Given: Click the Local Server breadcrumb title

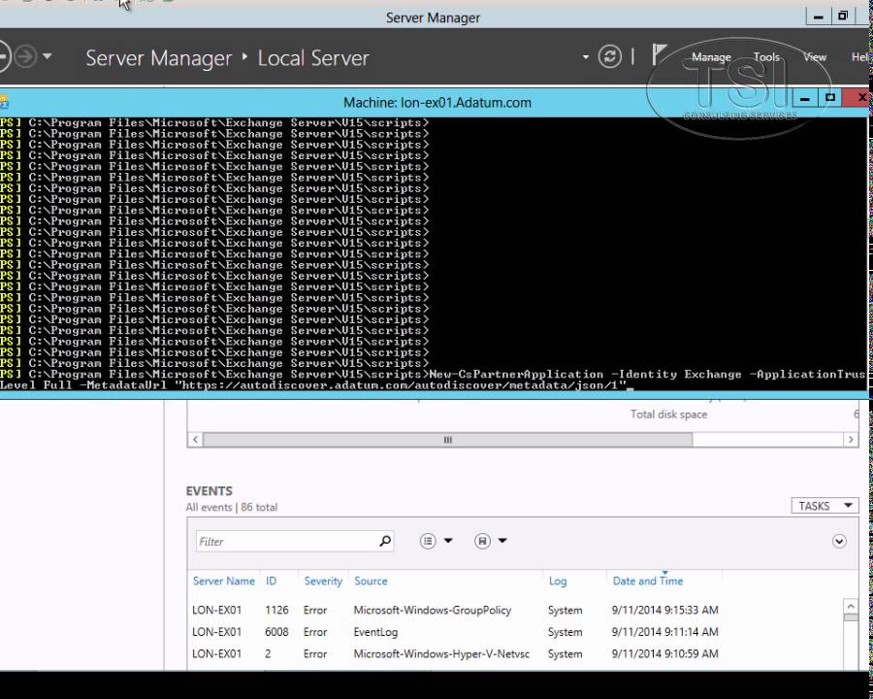Looking at the screenshot, I should 313,58.
